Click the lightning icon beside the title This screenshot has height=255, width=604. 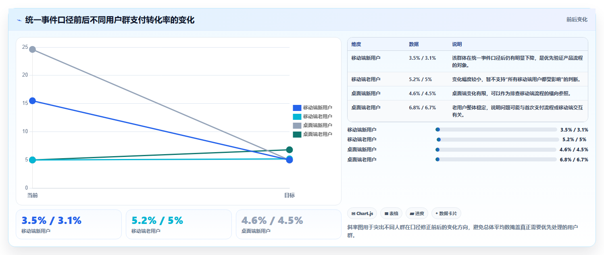click(19, 20)
